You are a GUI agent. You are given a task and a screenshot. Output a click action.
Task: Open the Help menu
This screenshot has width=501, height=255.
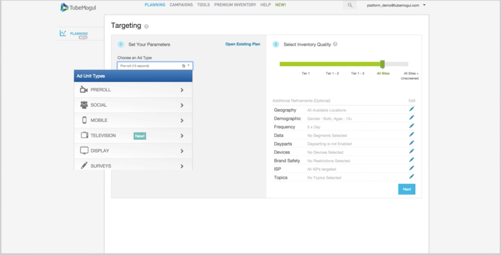[x=266, y=5]
